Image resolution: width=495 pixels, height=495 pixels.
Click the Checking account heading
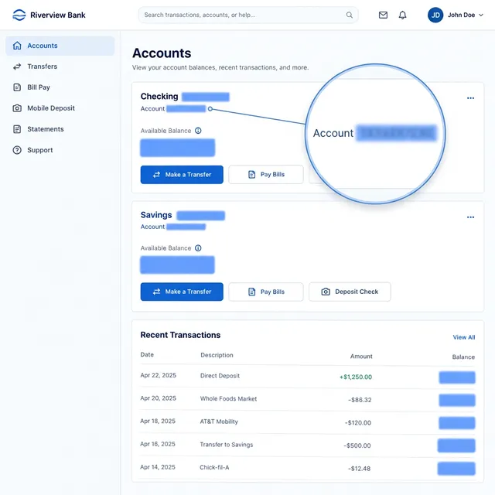click(159, 96)
